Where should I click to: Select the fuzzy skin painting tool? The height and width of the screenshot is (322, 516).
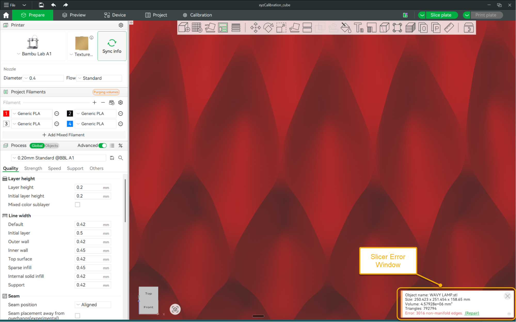point(410,28)
